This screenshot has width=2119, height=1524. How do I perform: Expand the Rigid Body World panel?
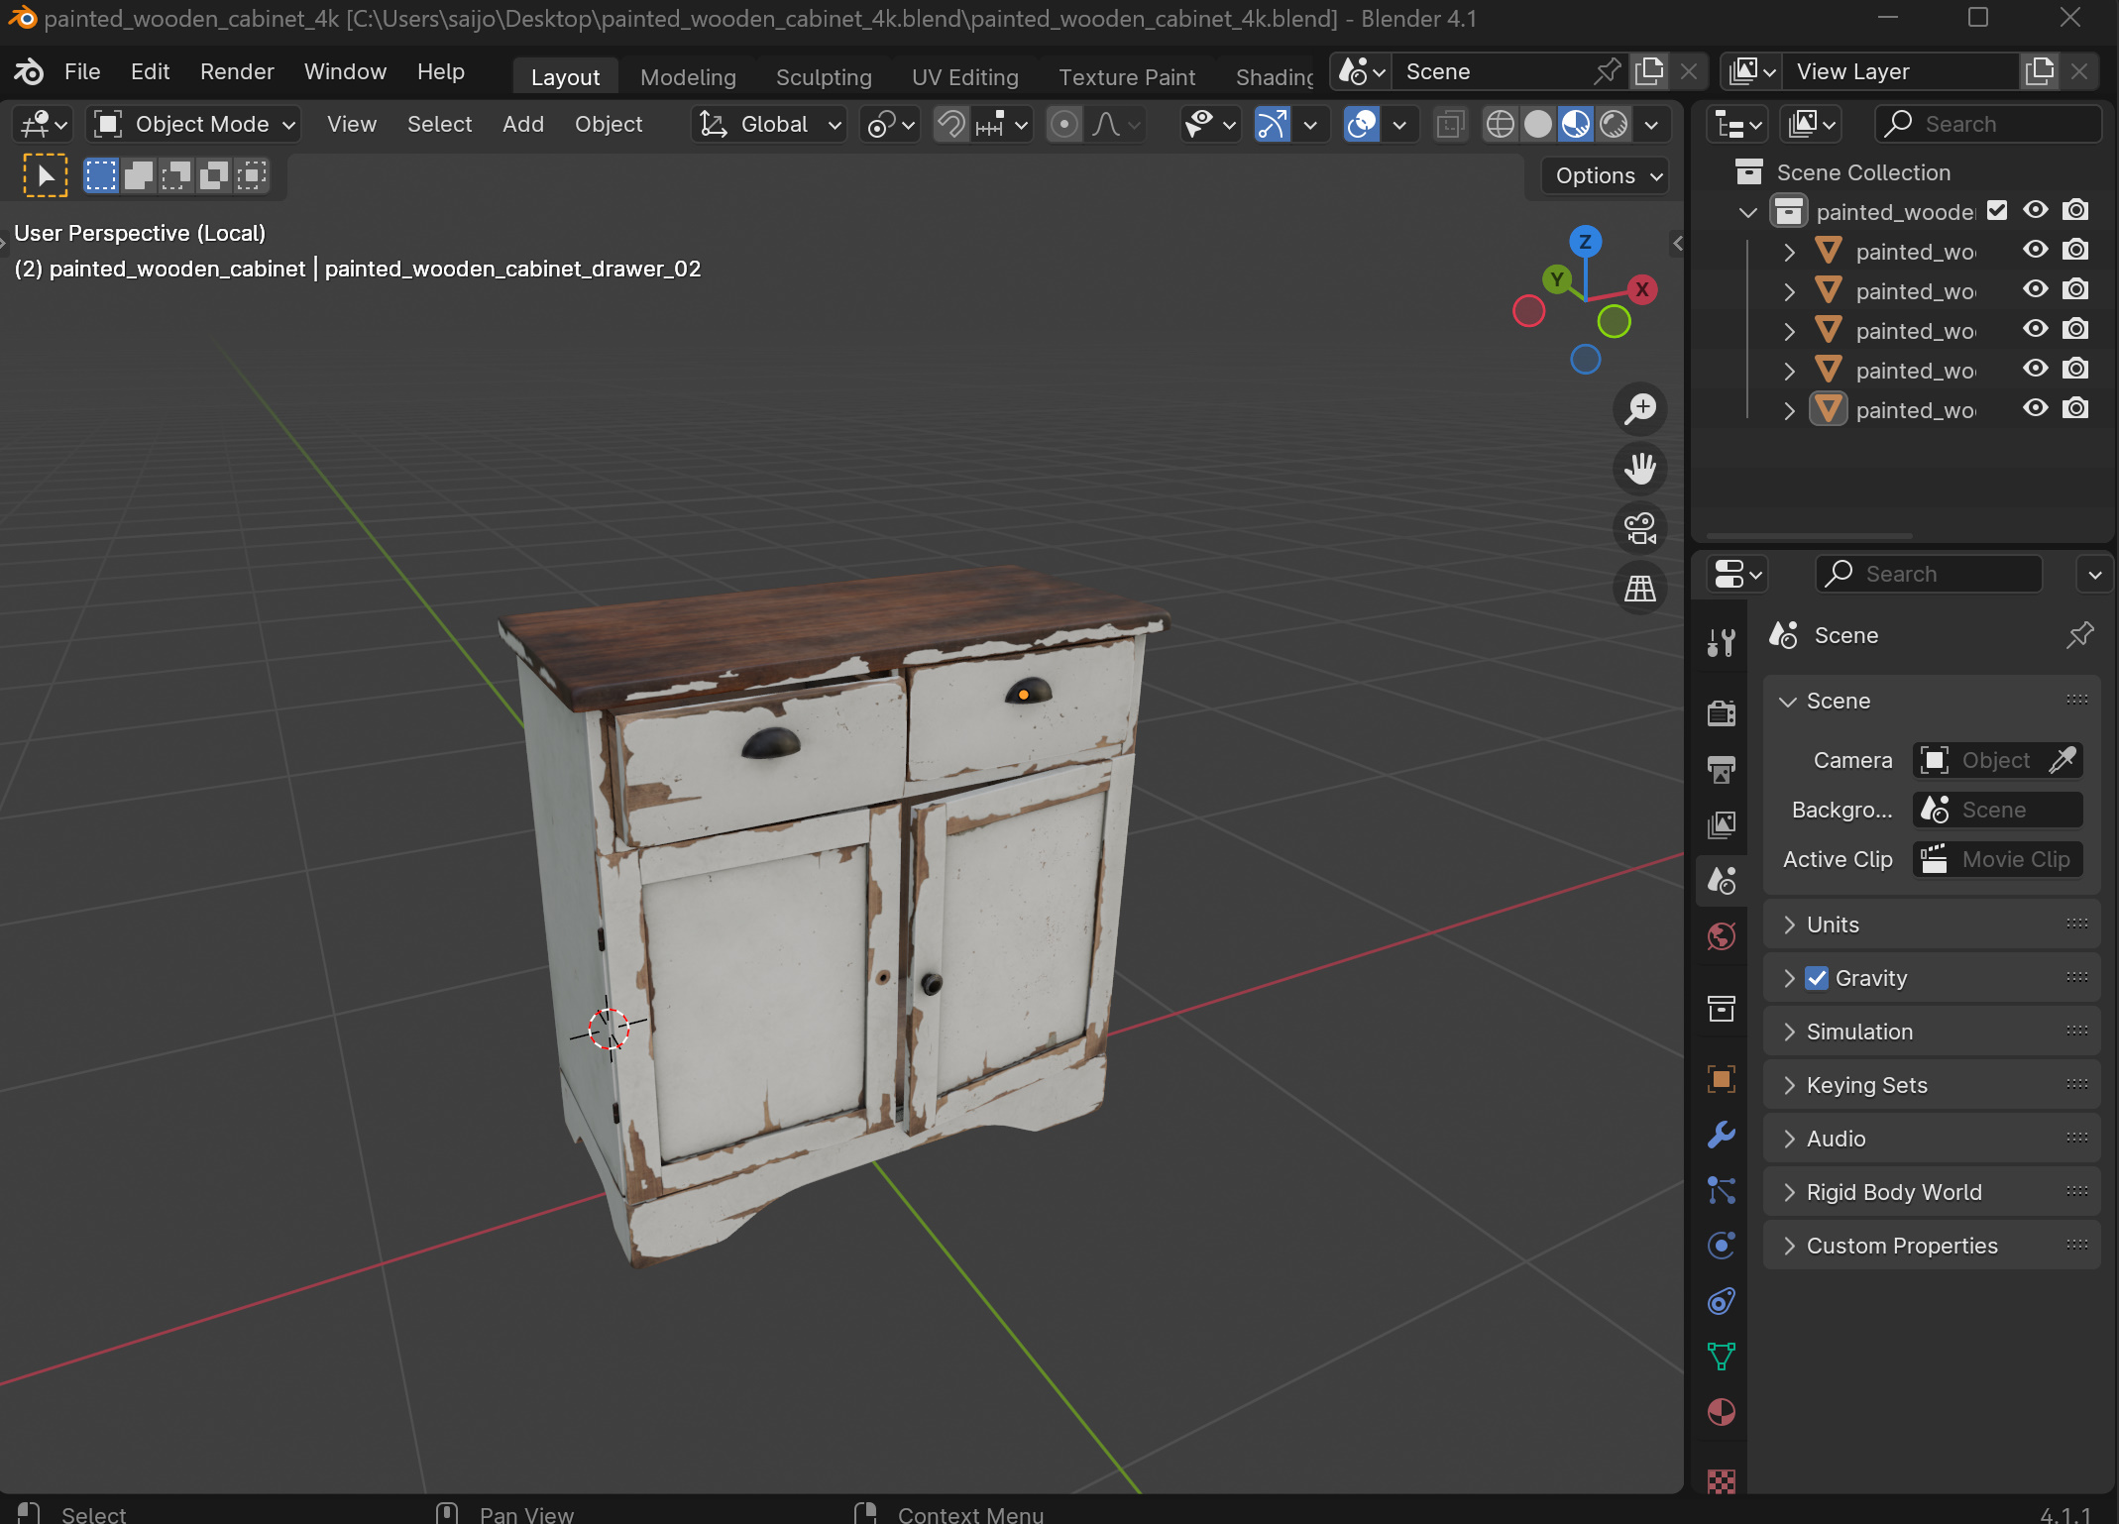tap(1893, 1192)
